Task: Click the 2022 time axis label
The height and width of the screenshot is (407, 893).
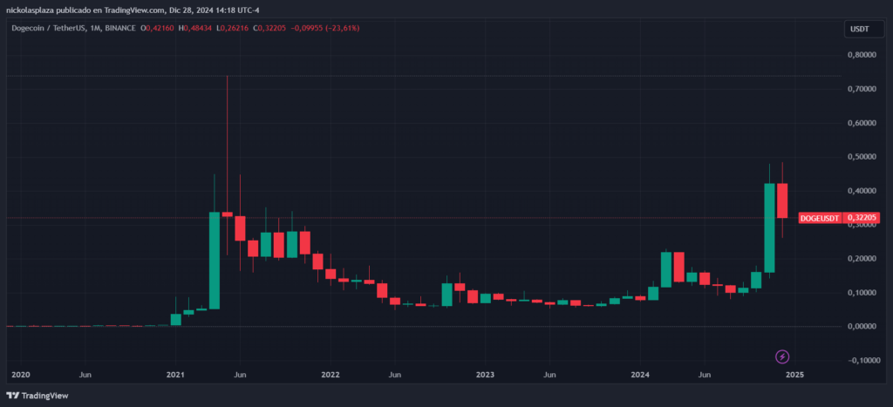Action: pyautogui.click(x=330, y=375)
